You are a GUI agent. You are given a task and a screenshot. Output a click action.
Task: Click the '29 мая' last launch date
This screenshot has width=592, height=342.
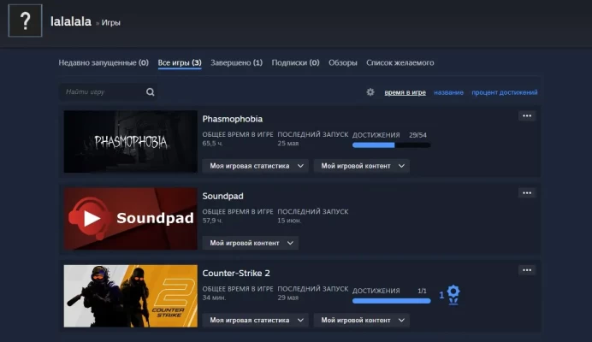288,298
